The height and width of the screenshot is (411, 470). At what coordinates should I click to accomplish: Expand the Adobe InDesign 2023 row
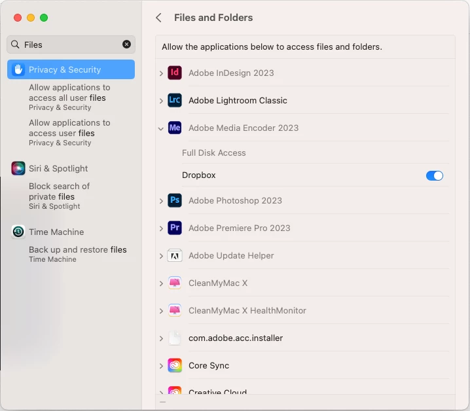(161, 73)
